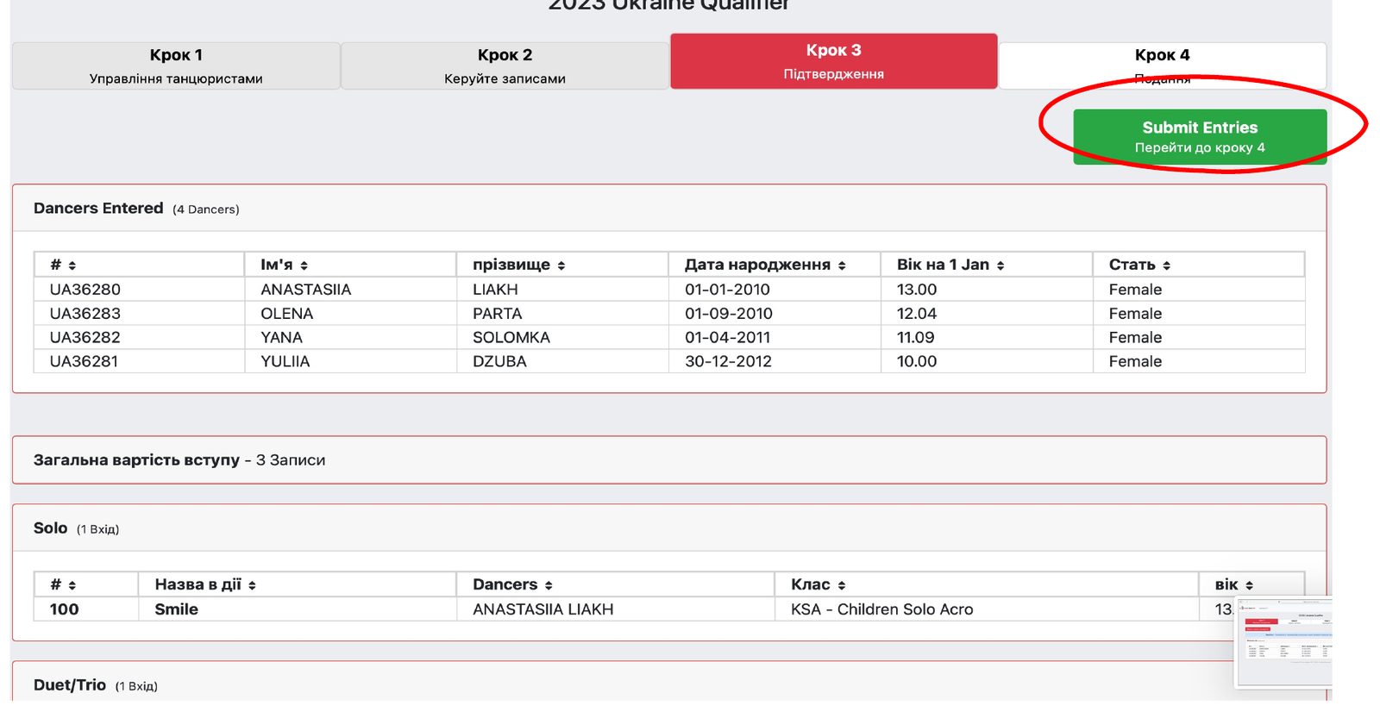The image size is (1380, 712).
Task: Click the green Submit Entries button
Action: pyautogui.click(x=1200, y=136)
